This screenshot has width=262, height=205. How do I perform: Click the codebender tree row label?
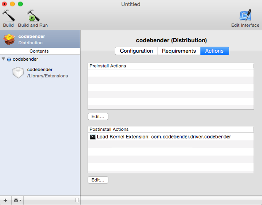[x=25, y=59]
